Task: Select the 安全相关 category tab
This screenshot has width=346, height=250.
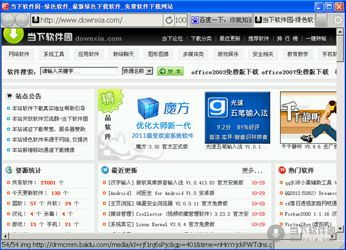Action: coord(263,54)
